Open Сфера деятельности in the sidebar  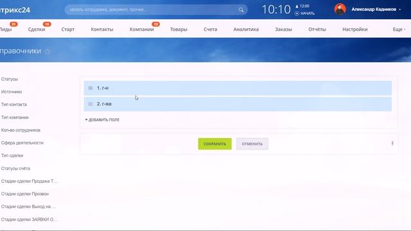click(22, 142)
